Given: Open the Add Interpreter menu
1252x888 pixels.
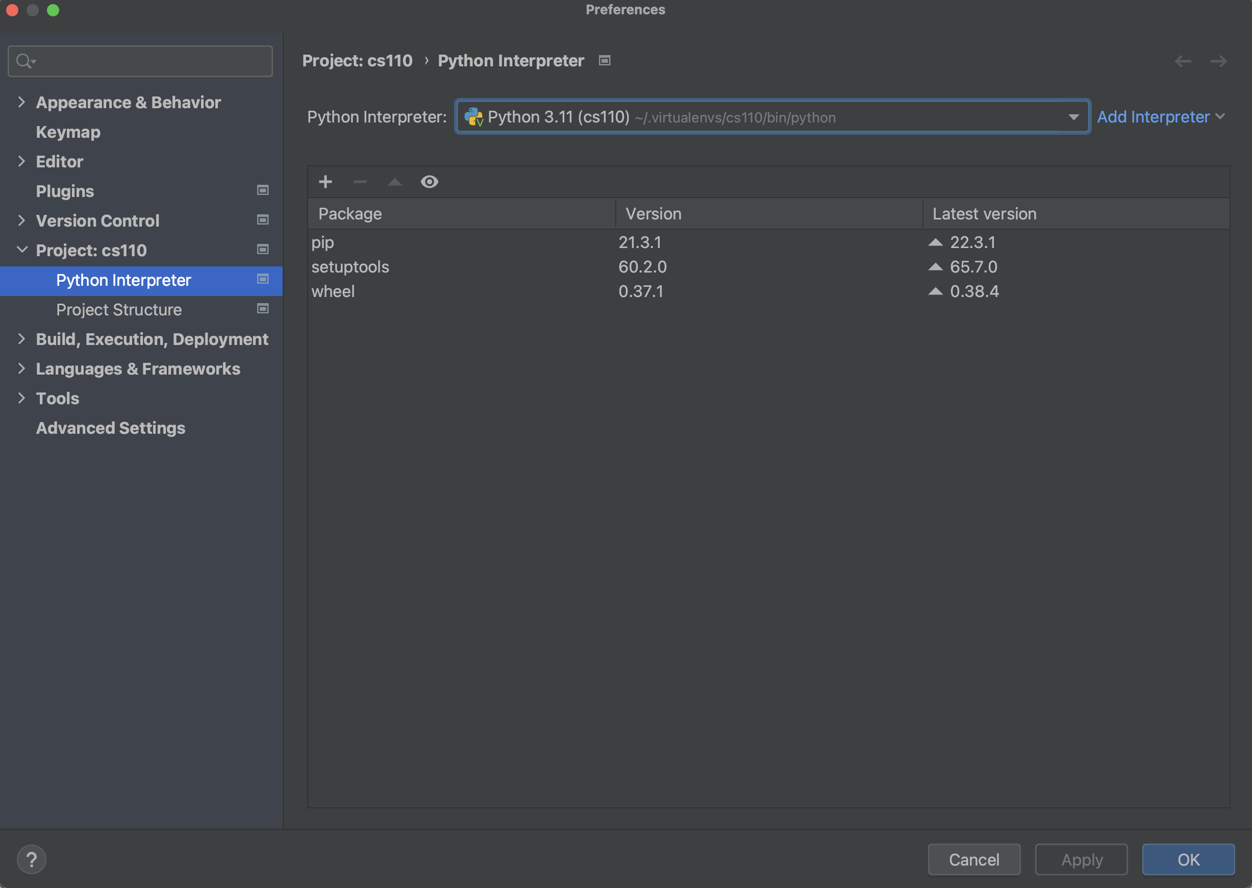Looking at the screenshot, I should (1161, 116).
